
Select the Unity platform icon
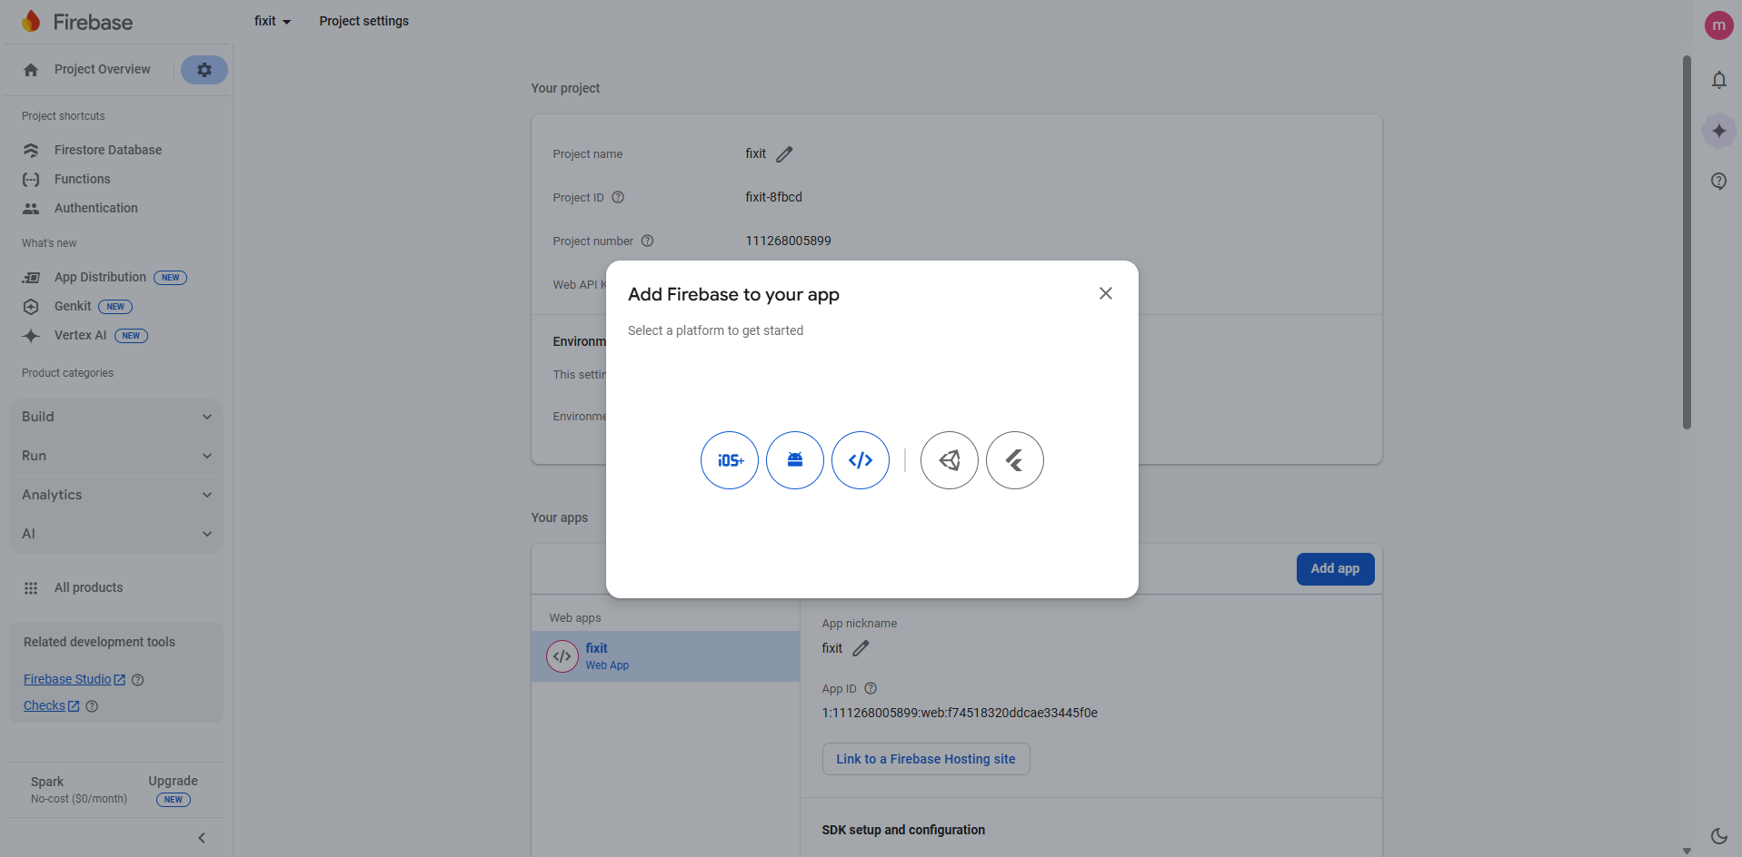950,460
